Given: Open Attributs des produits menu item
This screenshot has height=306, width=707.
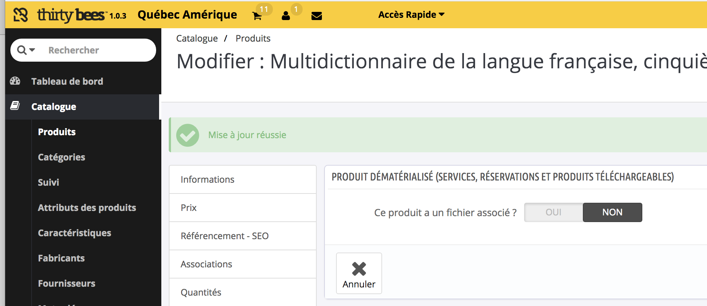Looking at the screenshot, I should tap(87, 208).
